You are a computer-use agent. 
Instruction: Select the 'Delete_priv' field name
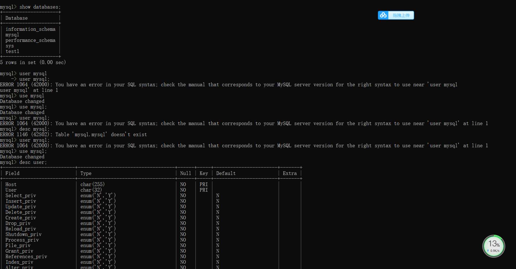pos(21,212)
